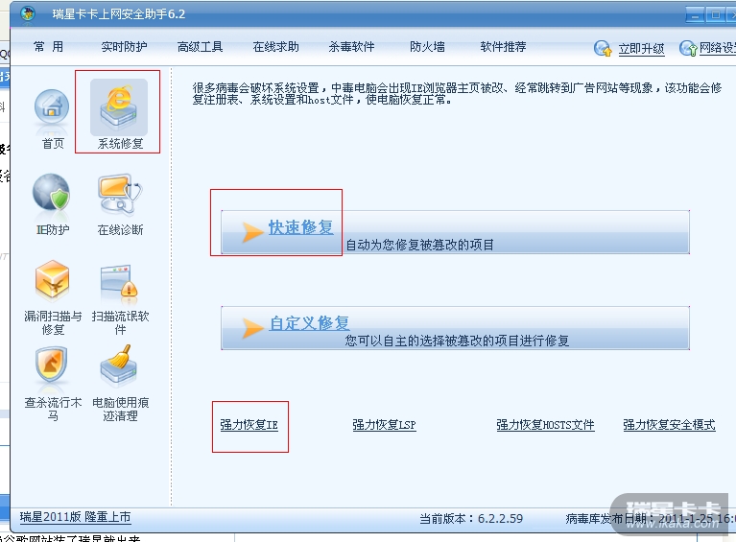The width and height of the screenshot is (736, 542).
Task: Minimize the 瑞星卡卡 window
Action: (695, 14)
